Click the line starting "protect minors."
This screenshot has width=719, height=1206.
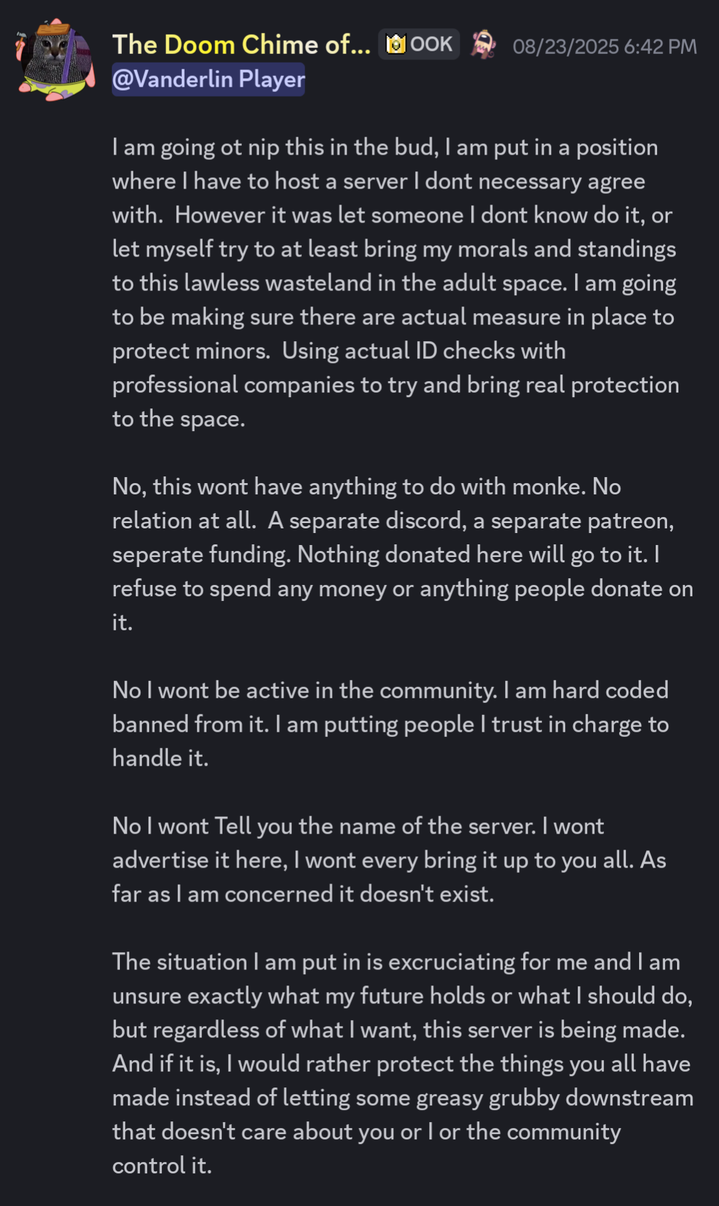coord(339,350)
